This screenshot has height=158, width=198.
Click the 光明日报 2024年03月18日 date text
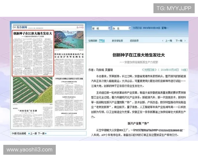151,28
